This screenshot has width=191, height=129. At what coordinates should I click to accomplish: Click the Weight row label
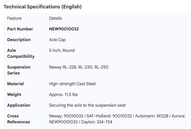pyautogui.click(x=14, y=94)
